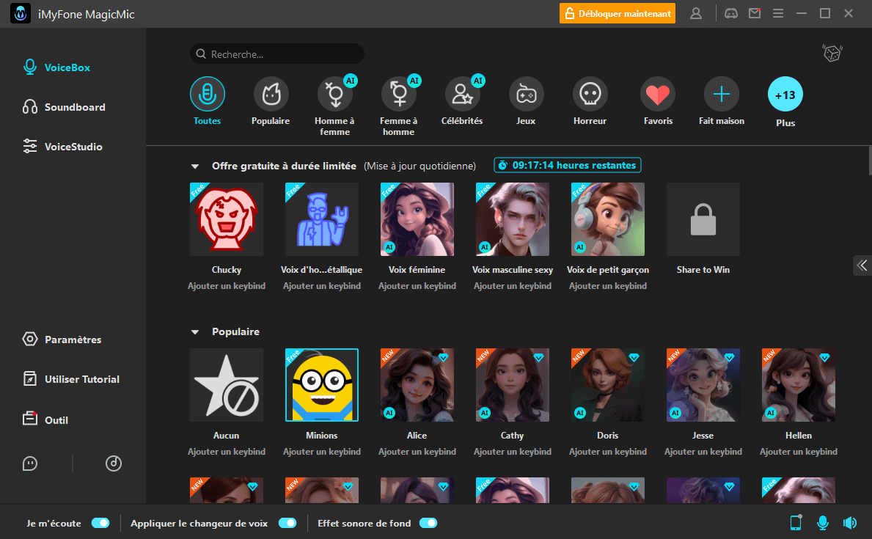872x539 pixels.
Task: Open the Soundboard tab
Action: point(64,107)
